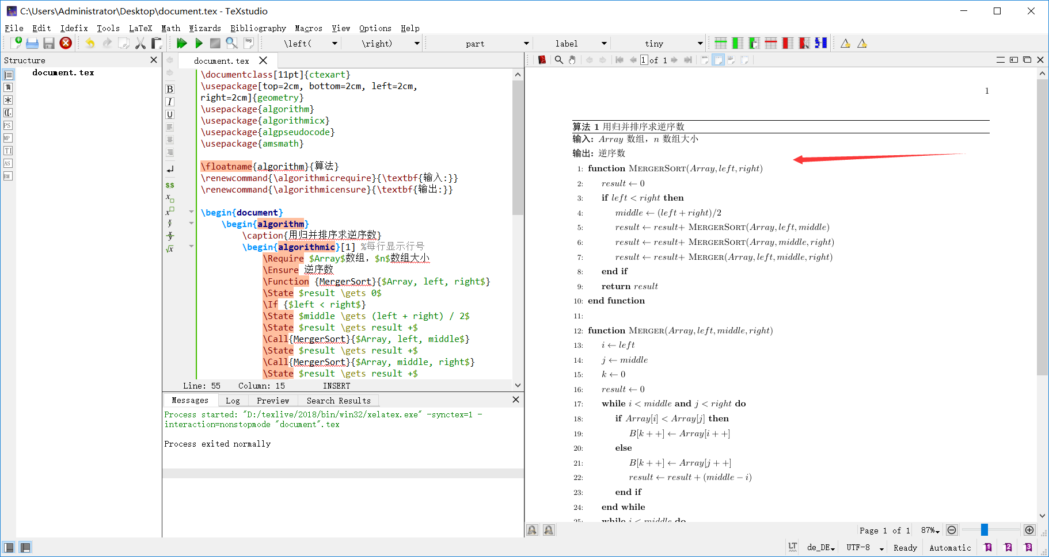Switch to the Log tab
Image resolution: width=1049 pixels, height=557 pixels.
tap(233, 401)
